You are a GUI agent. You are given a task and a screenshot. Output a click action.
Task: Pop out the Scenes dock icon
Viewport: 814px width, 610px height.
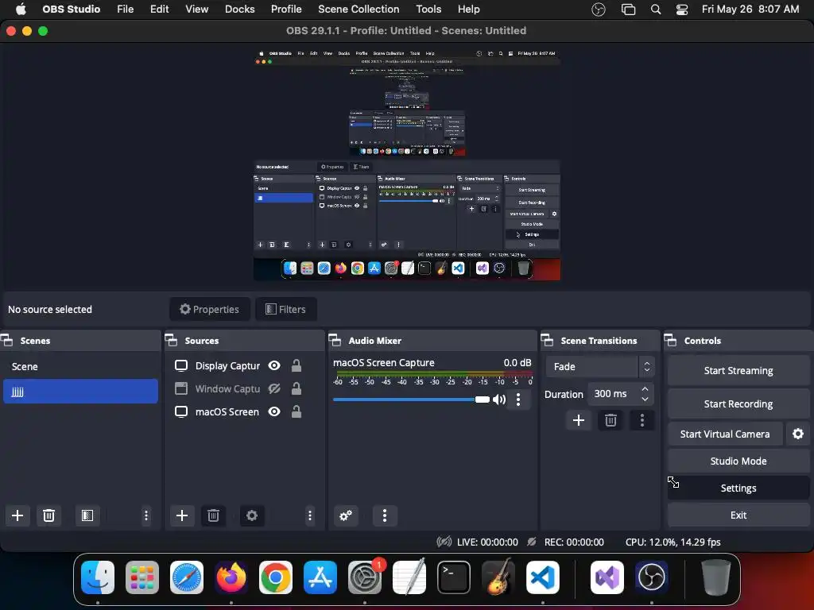pyautogui.click(x=7, y=340)
